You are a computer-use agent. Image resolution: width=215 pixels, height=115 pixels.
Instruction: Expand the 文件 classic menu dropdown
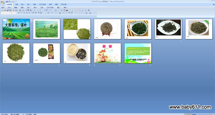point(10,8)
